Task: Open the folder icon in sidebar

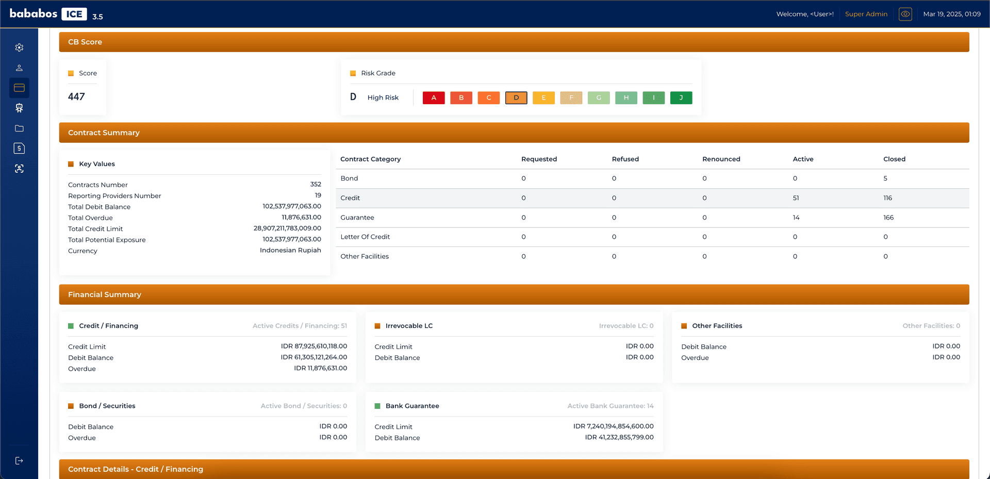Action: tap(19, 128)
